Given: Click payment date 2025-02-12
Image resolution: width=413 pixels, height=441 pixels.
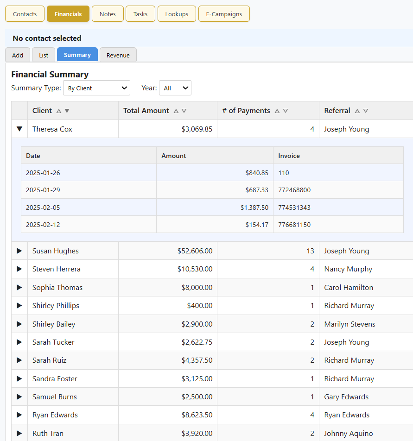Looking at the screenshot, I should (x=43, y=225).
